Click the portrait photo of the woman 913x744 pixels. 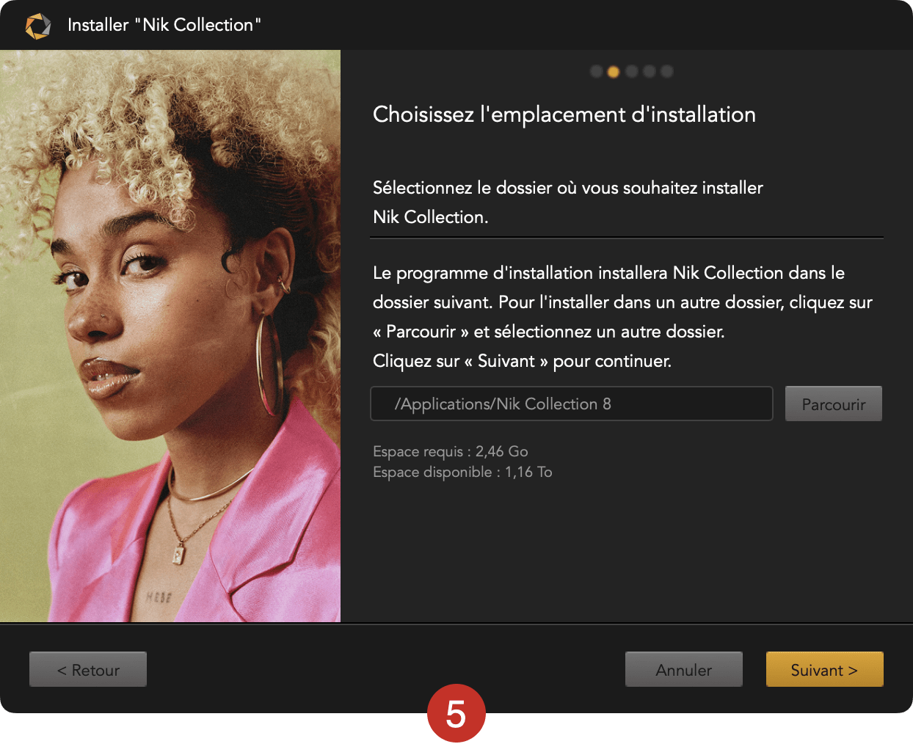point(170,336)
